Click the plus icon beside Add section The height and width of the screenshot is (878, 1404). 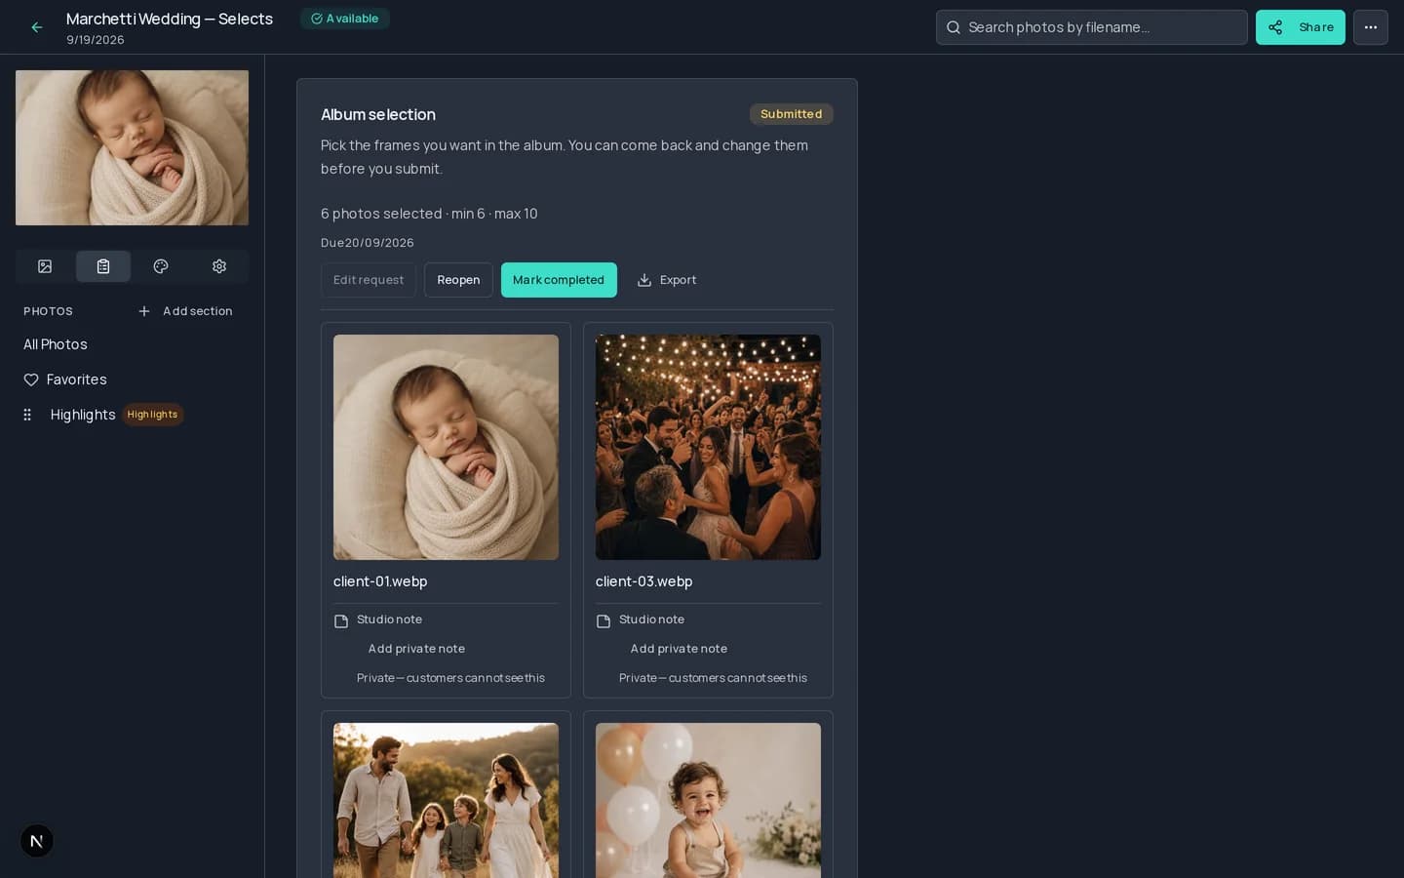144,311
